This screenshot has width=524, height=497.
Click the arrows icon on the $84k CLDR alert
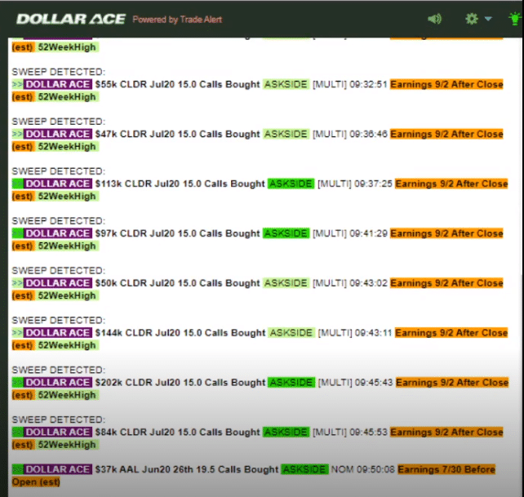17,433
